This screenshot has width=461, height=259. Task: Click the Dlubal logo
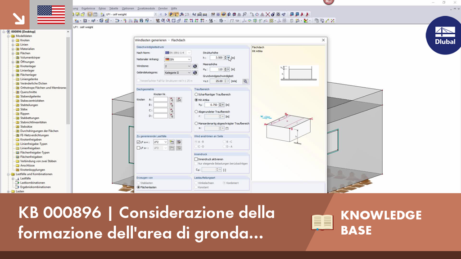444,35
